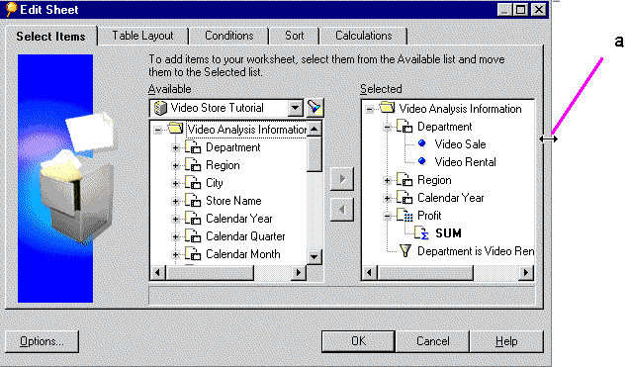The height and width of the screenshot is (367, 628).
Task: Confirm with the OK button
Action: coord(358,341)
